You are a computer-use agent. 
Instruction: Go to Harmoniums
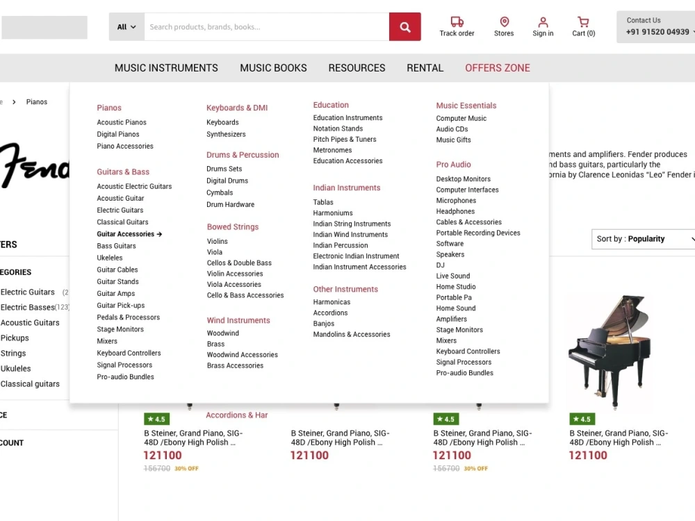(x=333, y=213)
